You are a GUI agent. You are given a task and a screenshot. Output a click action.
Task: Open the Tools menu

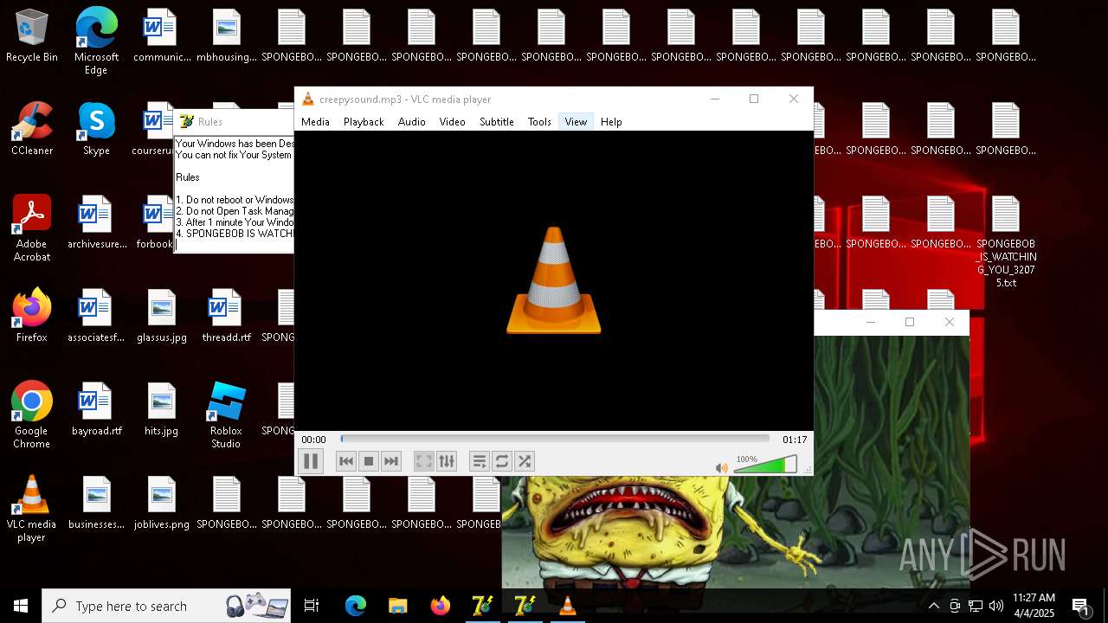point(539,122)
